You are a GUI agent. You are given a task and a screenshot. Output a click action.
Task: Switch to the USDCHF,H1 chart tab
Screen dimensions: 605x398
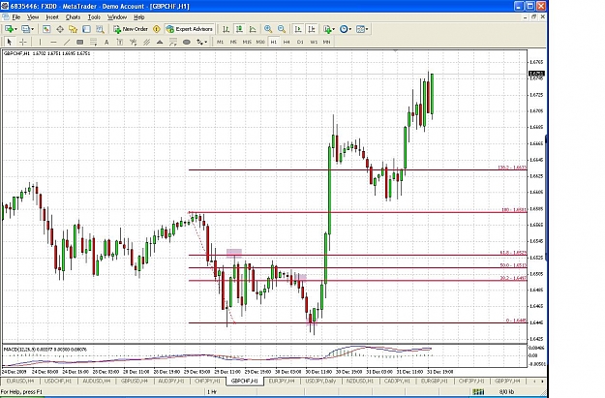tap(58, 381)
